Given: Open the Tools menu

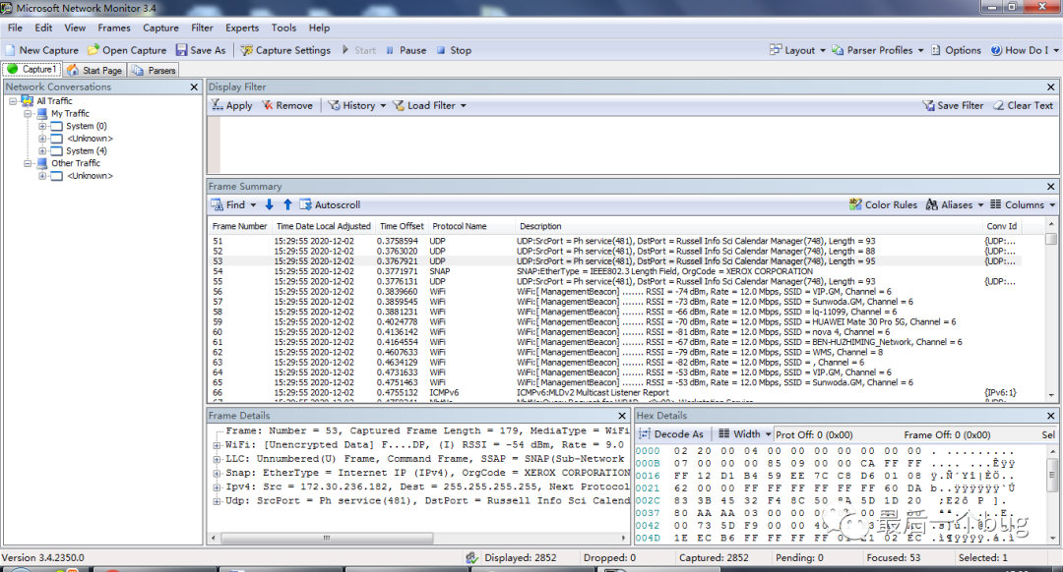Looking at the screenshot, I should tap(283, 28).
